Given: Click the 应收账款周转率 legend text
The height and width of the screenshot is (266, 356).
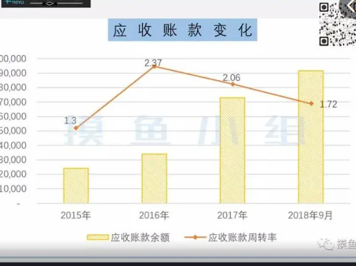Looking at the screenshot, I should click(x=242, y=237).
